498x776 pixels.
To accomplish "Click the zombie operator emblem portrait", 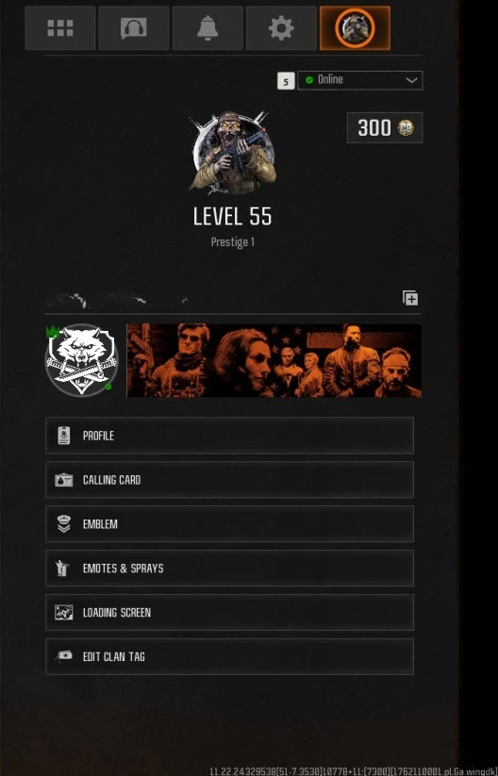I will click(232, 152).
